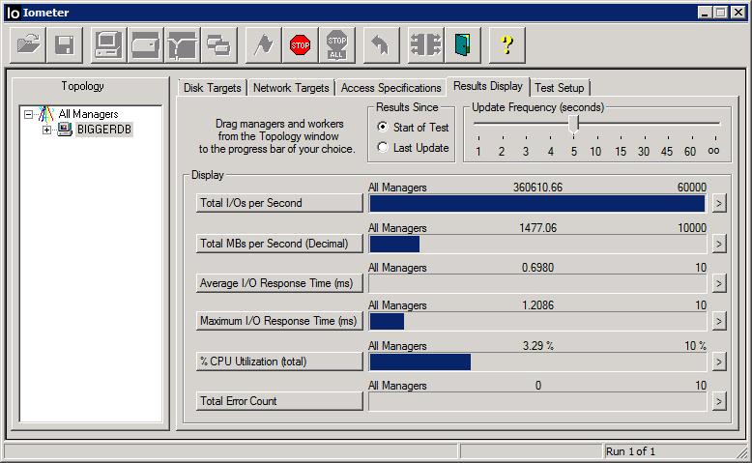Screen dimensions: 752x463
Task: Click the Topology panel heading
Action: click(82, 86)
